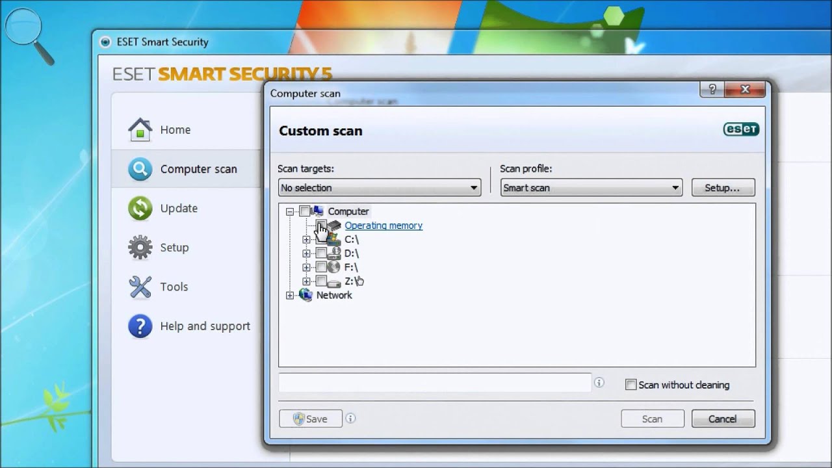Click the Save button

pos(311,419)
